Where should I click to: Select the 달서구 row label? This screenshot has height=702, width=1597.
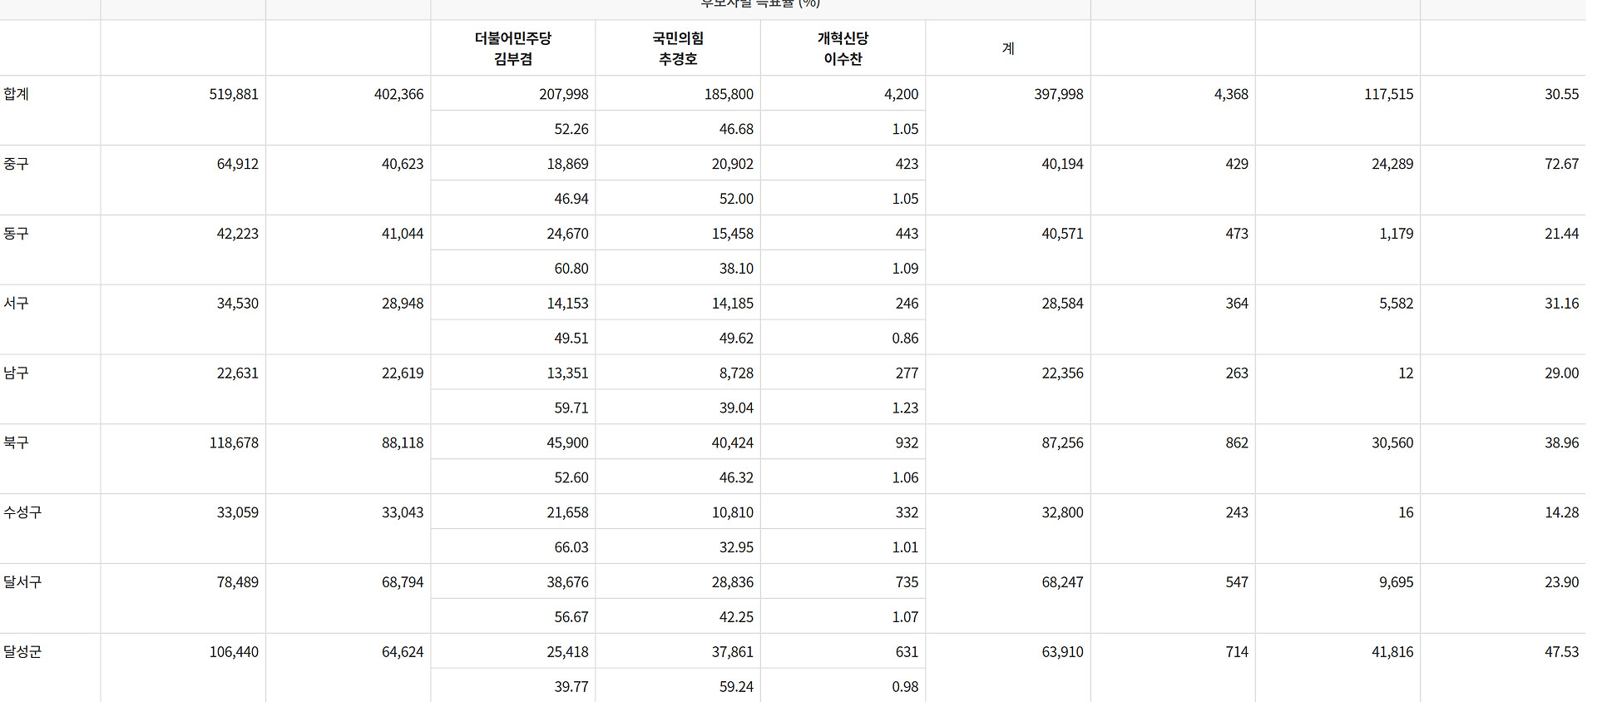pyautogui.click(x=23, y=583)
